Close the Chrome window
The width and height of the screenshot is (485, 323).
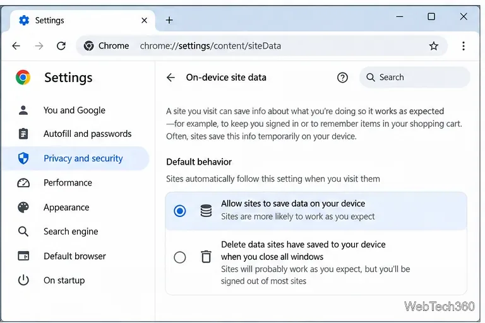[464, 16]
